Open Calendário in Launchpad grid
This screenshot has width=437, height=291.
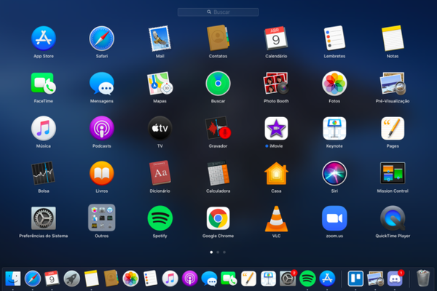pyautogui.click(x=276, y=38)
